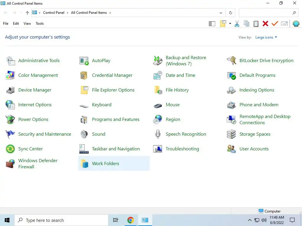Click the User Accounts link
The height and width of the screenshot is (226, 302).
[254, 149]
